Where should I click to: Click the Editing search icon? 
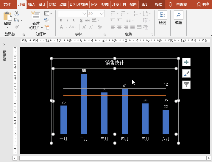(x=178, y=15)
